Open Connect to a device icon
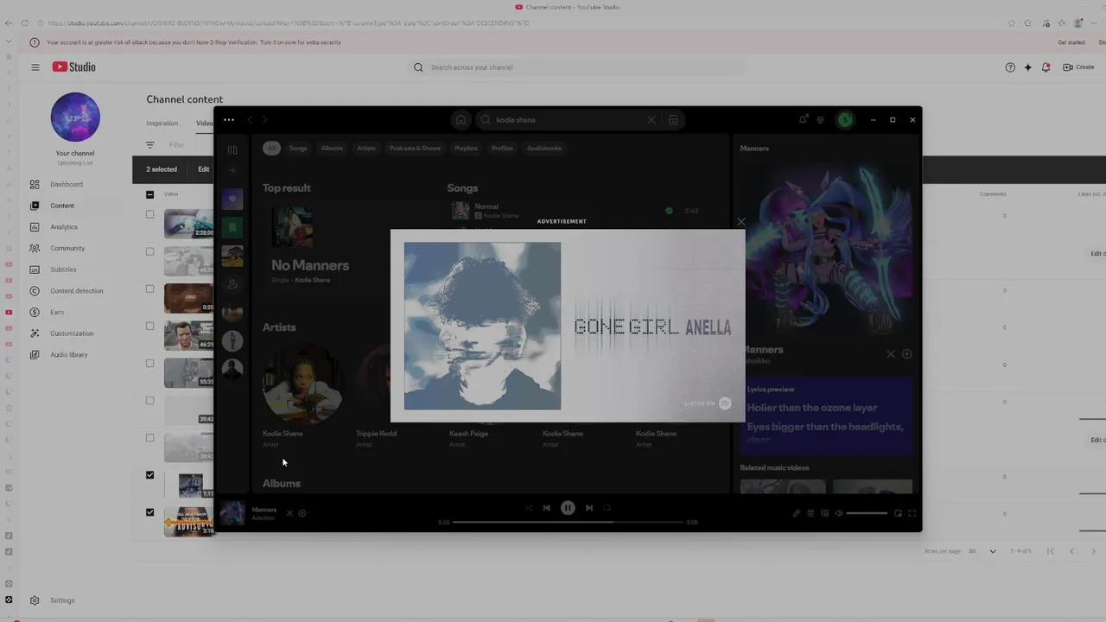The width and height of the screenshot is (1106, 622). (824, 513)
